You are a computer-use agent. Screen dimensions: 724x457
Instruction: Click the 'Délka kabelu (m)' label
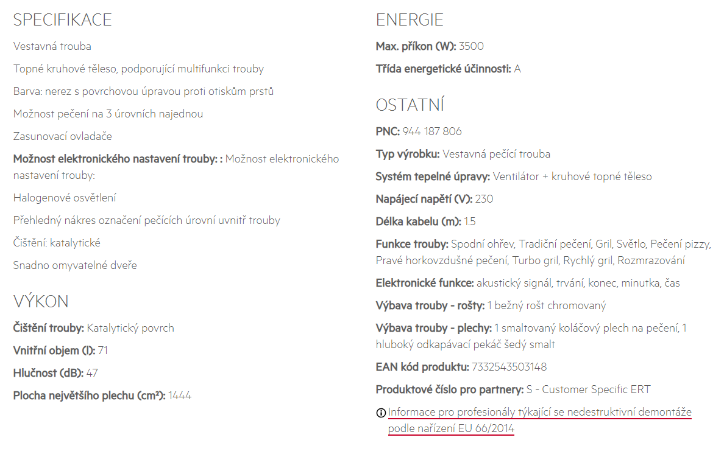pyautogui.click(x=418, y=222)
